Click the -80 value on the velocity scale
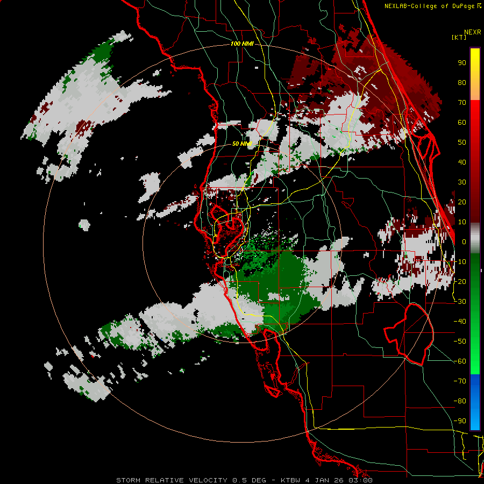The image size is (484, 484). point(460,401)
